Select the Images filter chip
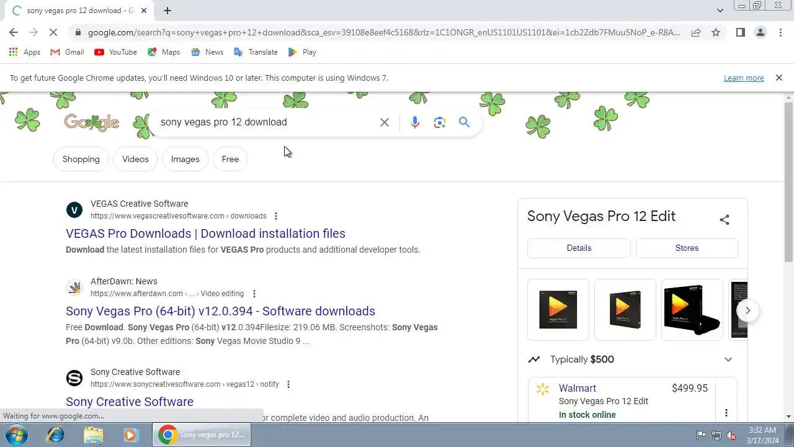This screenshot has width=794, height=447. point(185,159)
